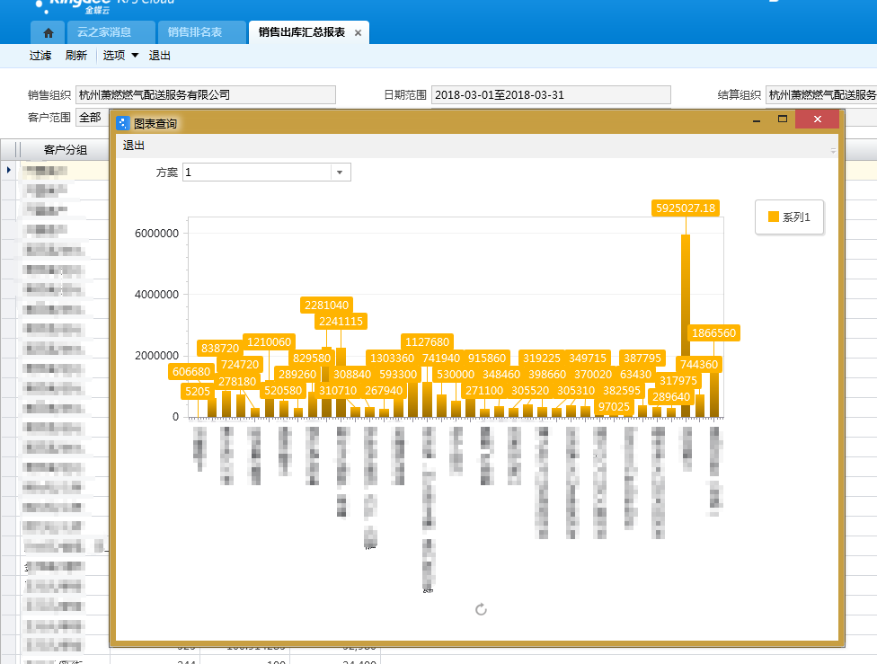
Task: Close the 图表查询 dialog with red X
Action: click(x=817, y=120)
